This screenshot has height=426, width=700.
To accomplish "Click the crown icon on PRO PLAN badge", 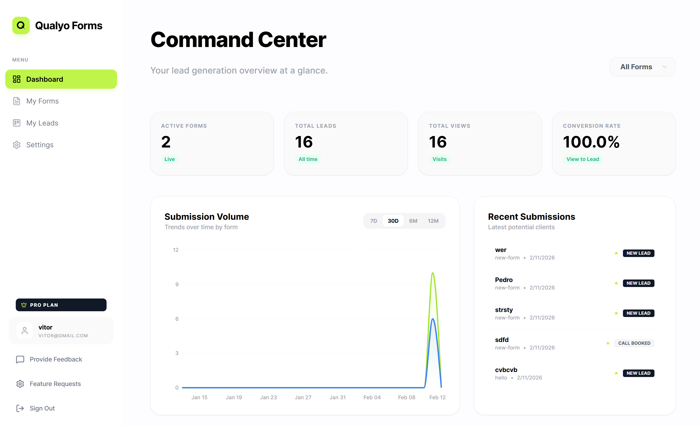I will point(24,305).
